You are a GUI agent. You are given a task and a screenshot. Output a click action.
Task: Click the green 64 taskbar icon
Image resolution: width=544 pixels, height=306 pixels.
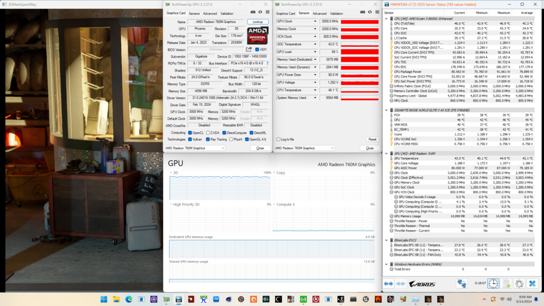303,300
